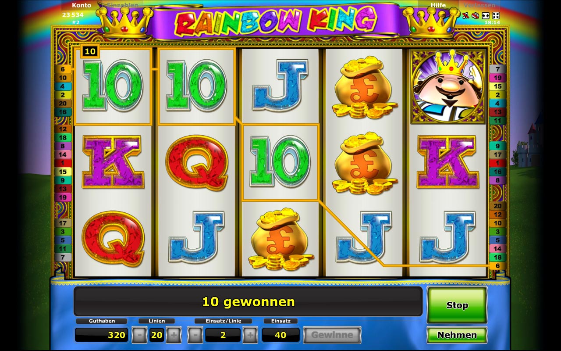This screenshot has width=561, height=351.
Task: Click the green Stop button
Action: [457, 305]
